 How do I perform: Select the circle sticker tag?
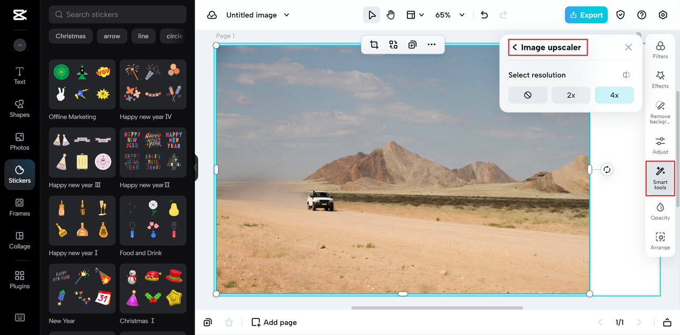click(173, 36)
